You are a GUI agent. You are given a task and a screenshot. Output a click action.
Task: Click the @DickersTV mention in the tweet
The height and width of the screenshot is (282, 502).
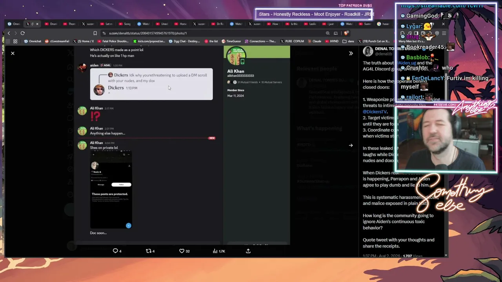375,112
